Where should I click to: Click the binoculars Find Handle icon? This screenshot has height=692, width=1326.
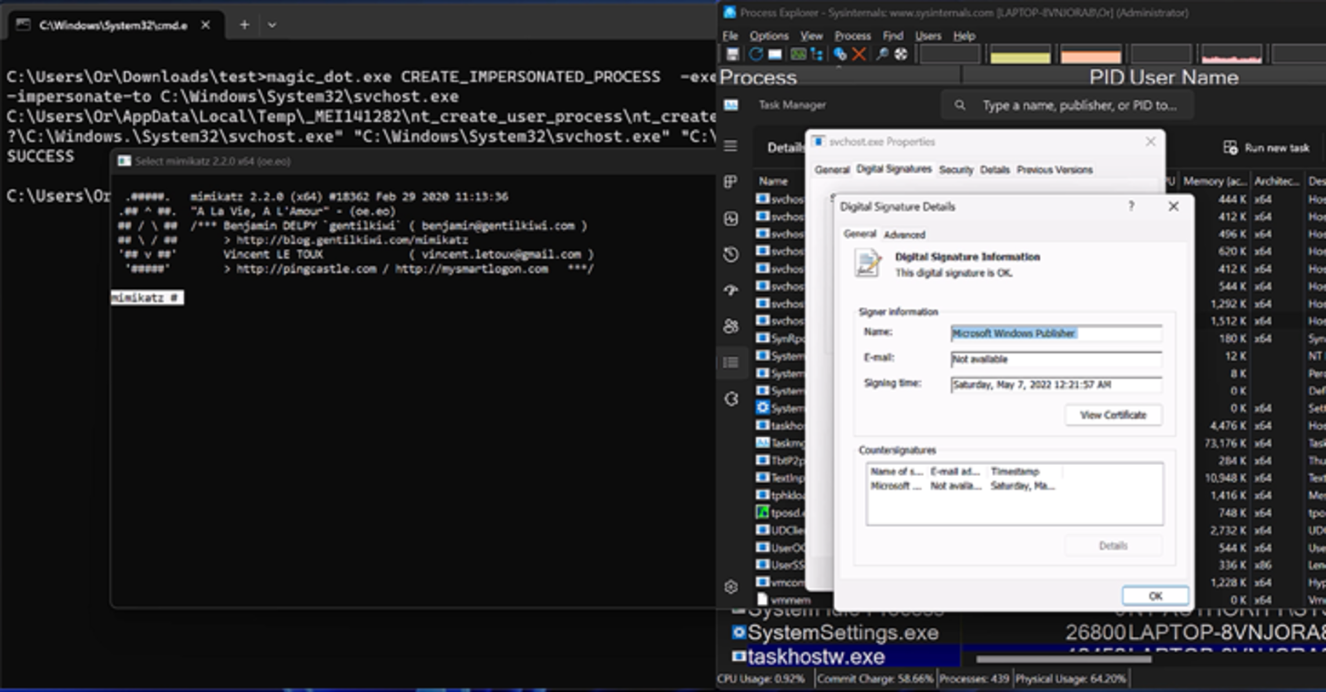(x=882, y=55)
